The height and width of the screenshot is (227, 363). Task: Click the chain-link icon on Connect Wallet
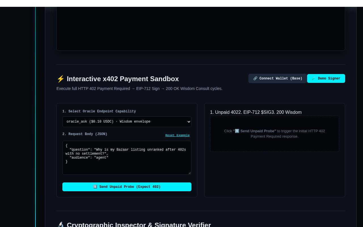(x=255, y=79)
